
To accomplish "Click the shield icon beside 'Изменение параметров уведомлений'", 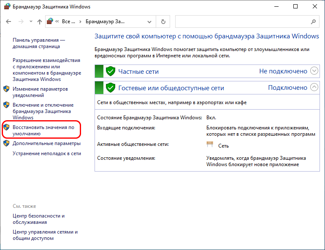I will coord(6,89).
